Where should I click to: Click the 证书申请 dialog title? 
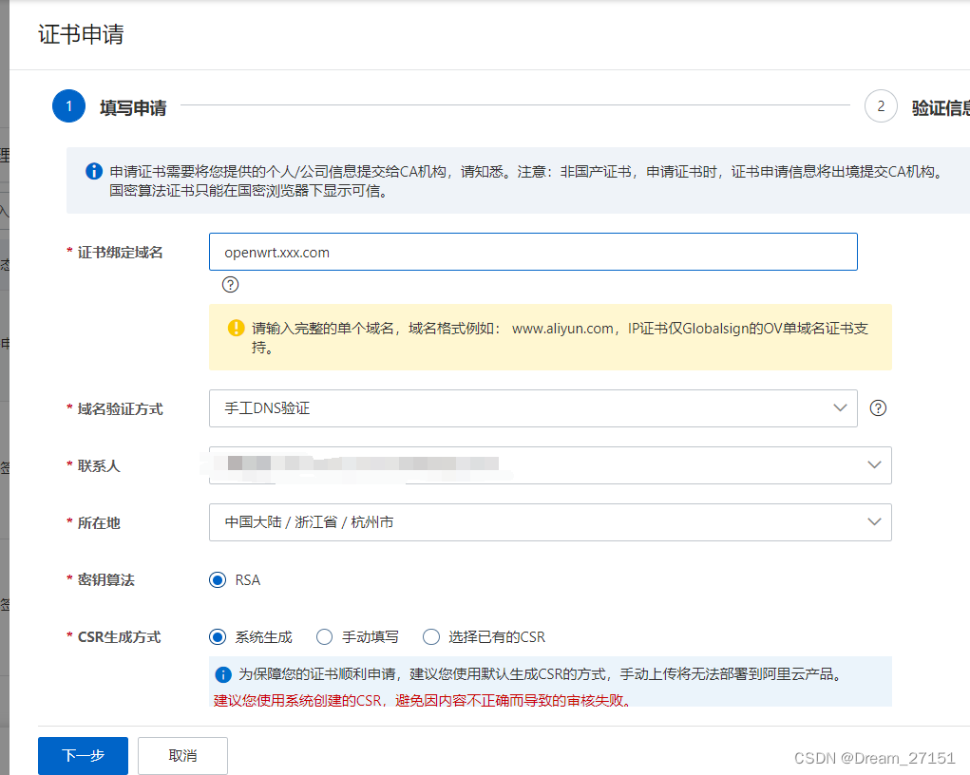[x=81, y=34]
